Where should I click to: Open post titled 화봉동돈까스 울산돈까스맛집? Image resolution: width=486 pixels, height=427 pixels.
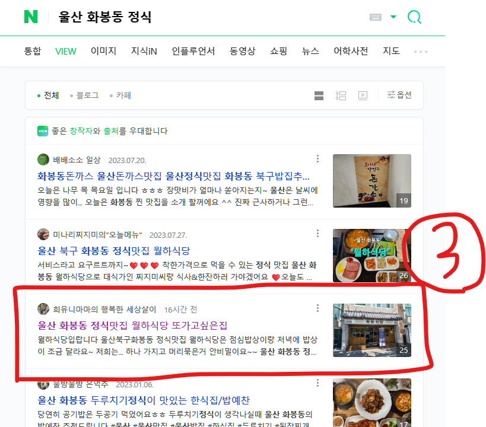(173, 176)
